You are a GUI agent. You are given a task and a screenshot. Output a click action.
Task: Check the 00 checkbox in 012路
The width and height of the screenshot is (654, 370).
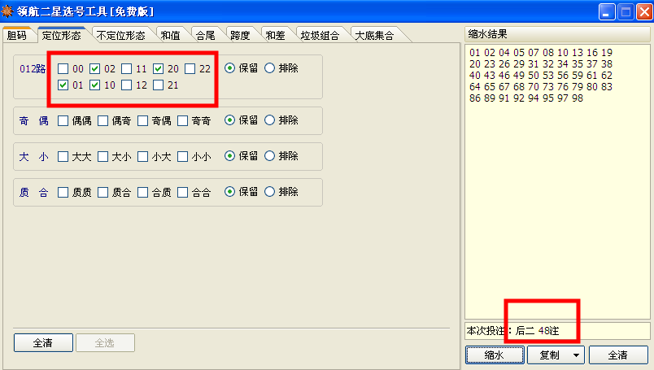click(x=63, y=68)
